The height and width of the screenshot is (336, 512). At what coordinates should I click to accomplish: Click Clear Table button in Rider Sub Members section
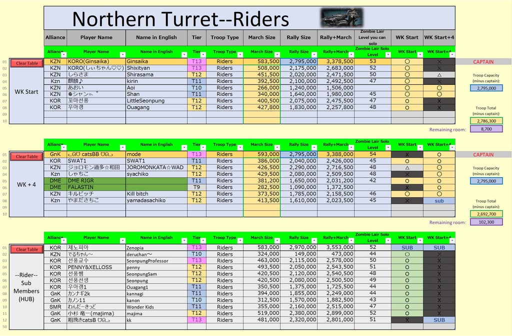(27, 249)
